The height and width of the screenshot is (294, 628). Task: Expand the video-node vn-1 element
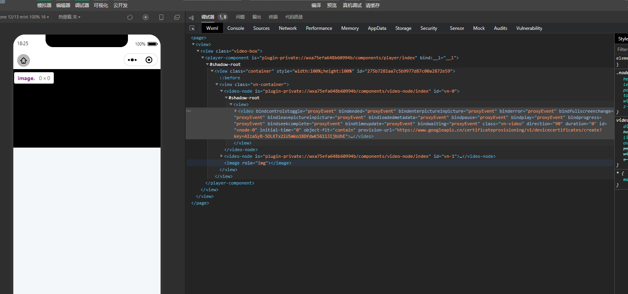tap(221, 156)
